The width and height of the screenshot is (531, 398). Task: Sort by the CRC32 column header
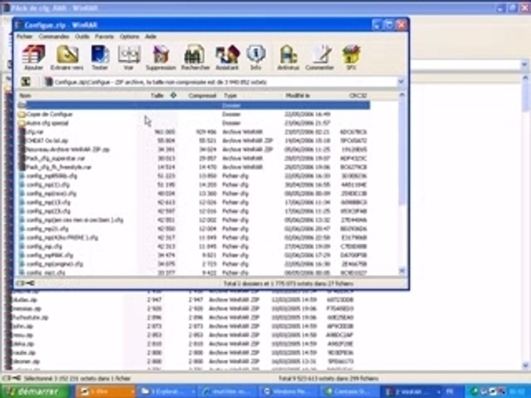click(x=358, y=96)
